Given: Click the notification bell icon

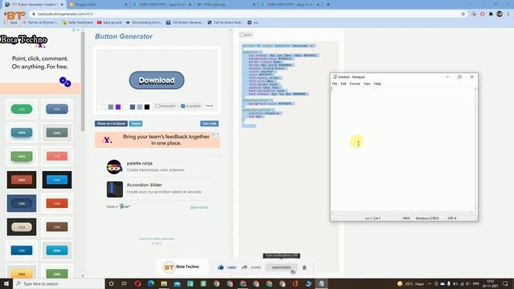Looking at the screenshot, I should [x=304, y=267].
